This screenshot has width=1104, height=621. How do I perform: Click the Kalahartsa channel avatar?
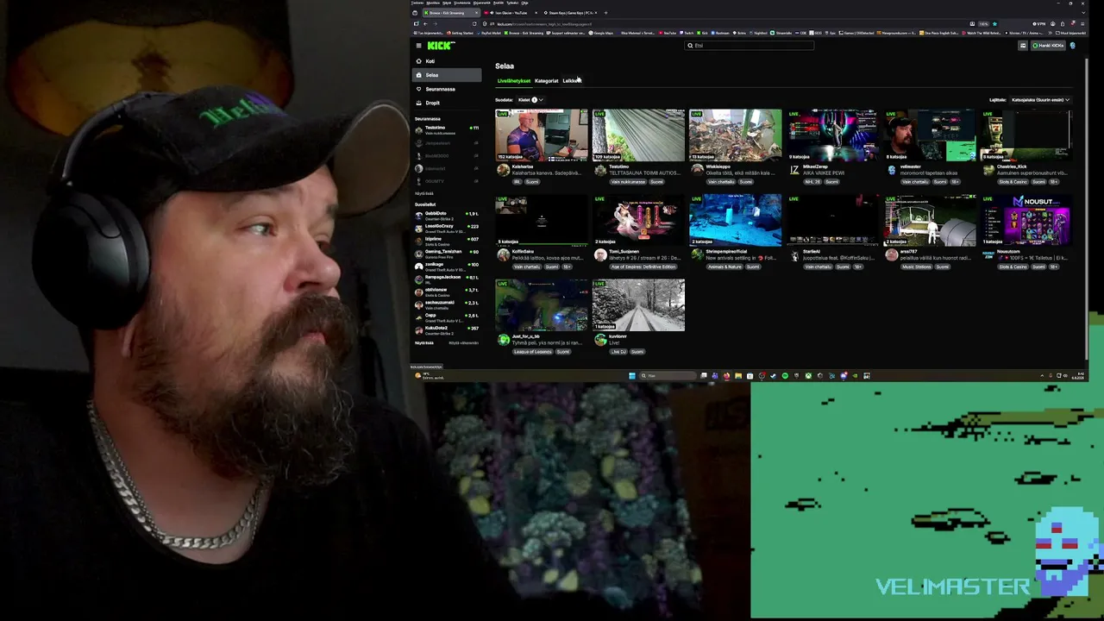503,170
